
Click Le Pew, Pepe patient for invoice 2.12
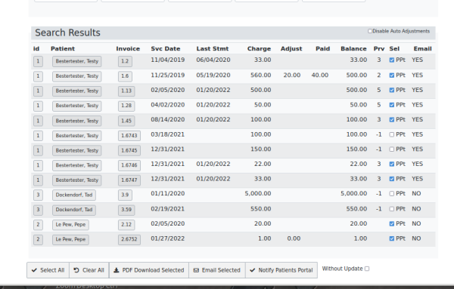click(70, 225)
